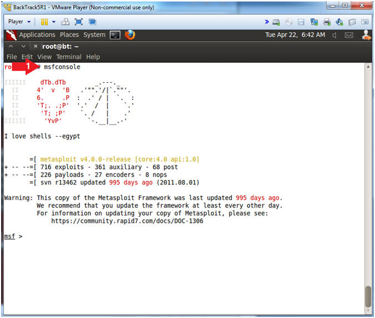Viewport: 375px width, 318px height.
Task: Click the terminal window's down-arrow title button
Action: tap(23, 46)
